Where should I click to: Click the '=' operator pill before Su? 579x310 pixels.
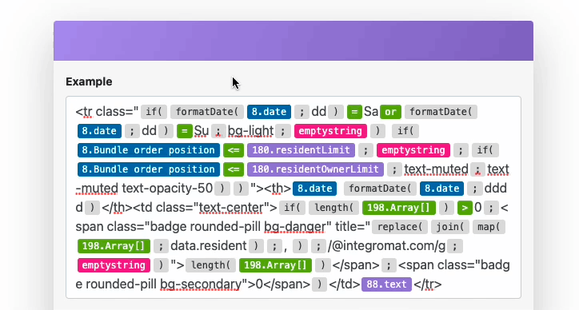click(x=184, y=131)
